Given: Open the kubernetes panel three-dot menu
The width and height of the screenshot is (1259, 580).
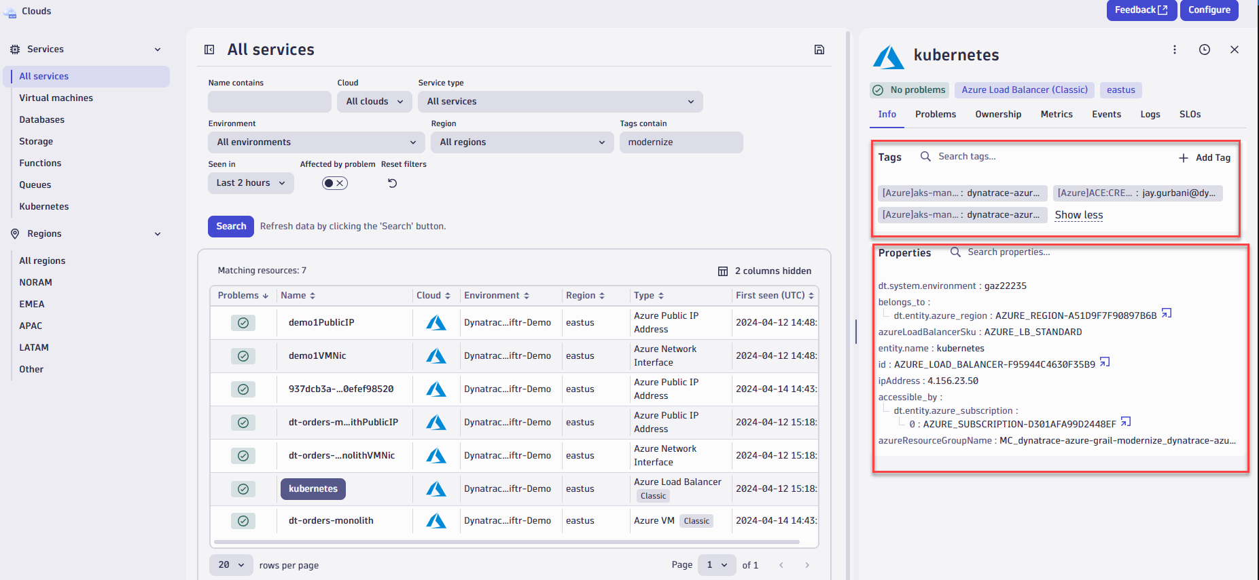Looking at the screenshot, I should [1174, 50].
